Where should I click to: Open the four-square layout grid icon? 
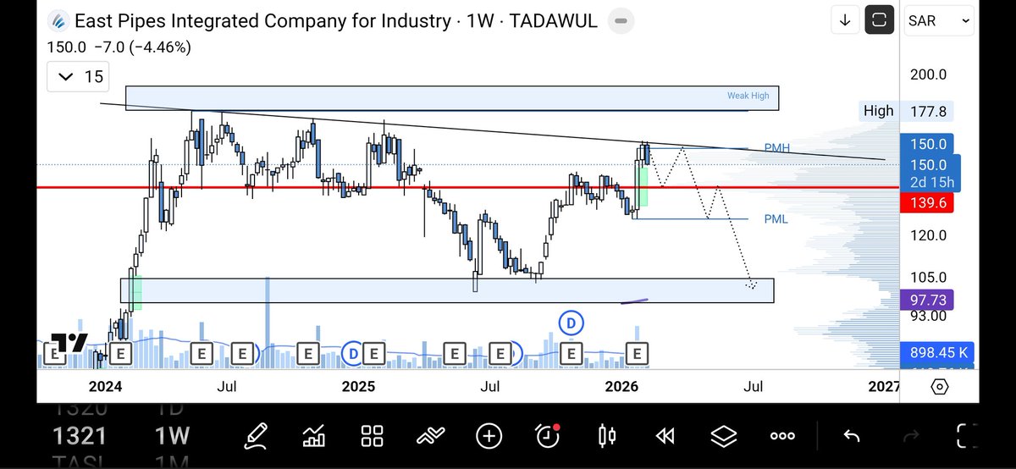(373, 436)
